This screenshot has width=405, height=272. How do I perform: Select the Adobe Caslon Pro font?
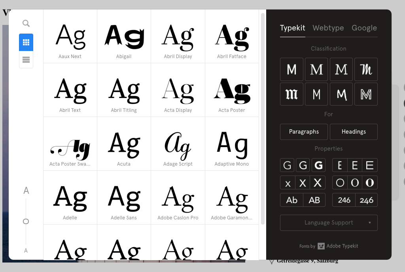click(x=178, y=198)
